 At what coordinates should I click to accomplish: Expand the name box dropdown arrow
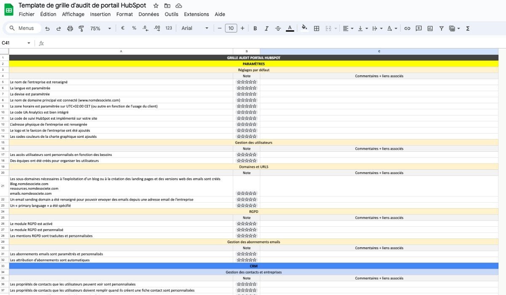[29, 43]
